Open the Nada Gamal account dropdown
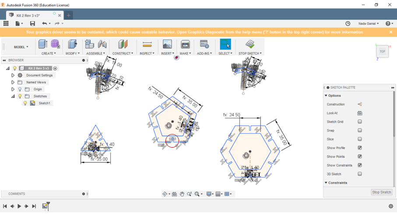 pyautogui.click(x=369, y=24)
